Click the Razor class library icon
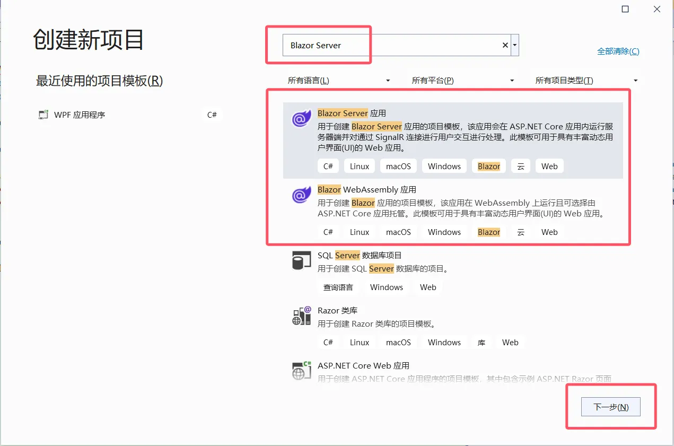This screenshot has width=674, height=446. coord(302,316)
